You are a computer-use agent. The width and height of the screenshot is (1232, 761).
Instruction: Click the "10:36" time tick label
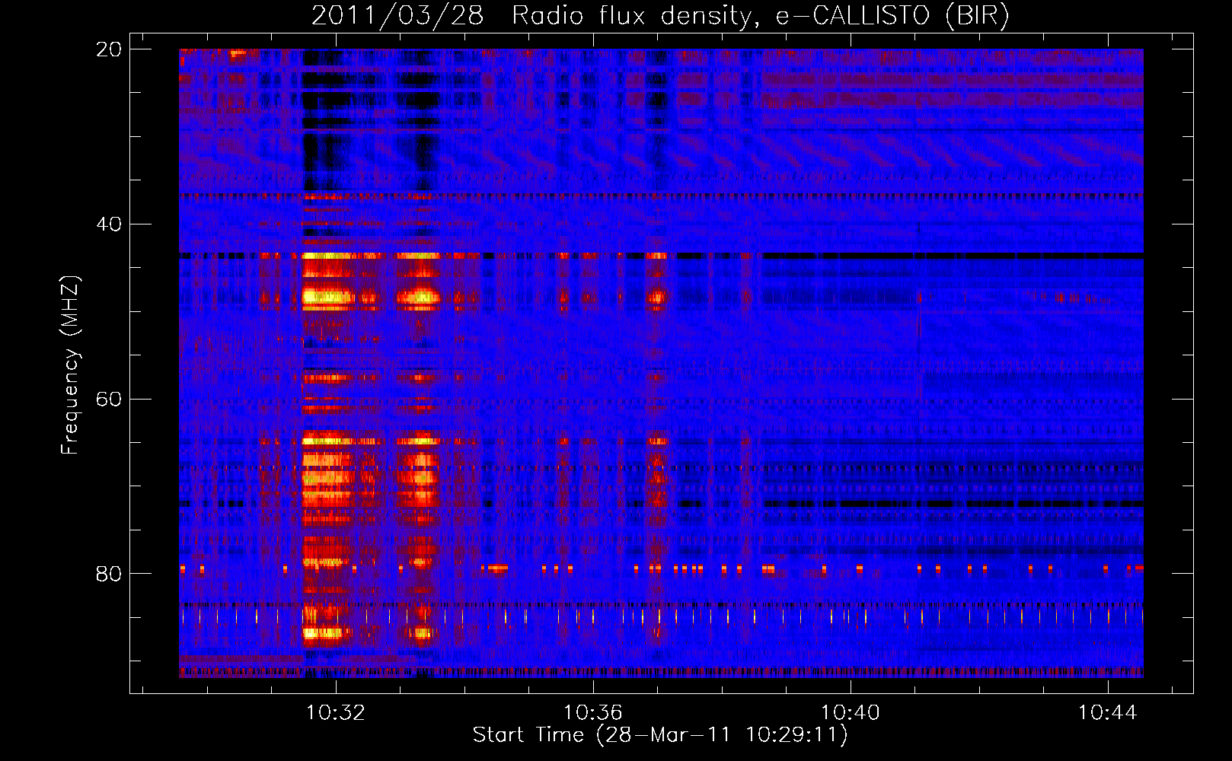(x=592, y=712)
